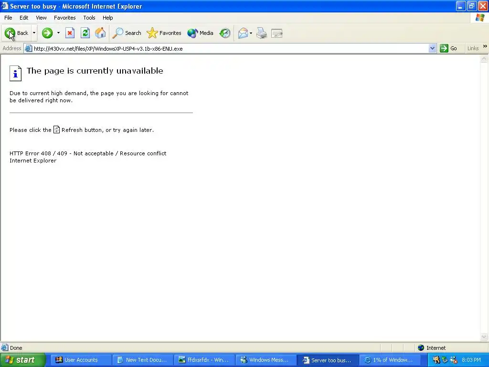Click the tray icon next to the clock
This screenshot has height=367, width=489.
click(454, 360)
